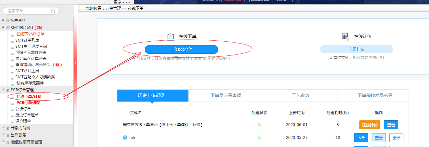The image size is (429, 147).
Task: Collapse the sidebar using the red arrow handle
Action: (76, 63)
